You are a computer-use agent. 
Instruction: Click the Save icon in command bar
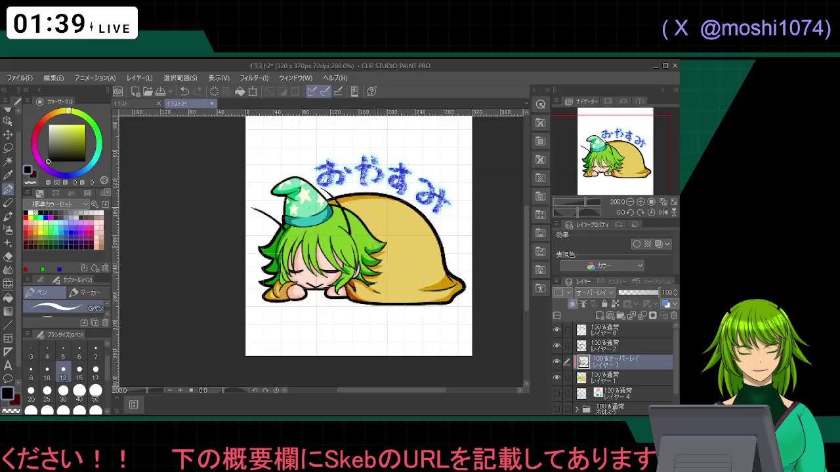click(x=160, y=91)
